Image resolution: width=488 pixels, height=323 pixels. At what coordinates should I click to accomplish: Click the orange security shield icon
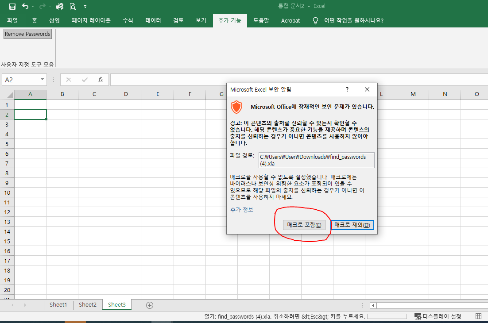236,107
